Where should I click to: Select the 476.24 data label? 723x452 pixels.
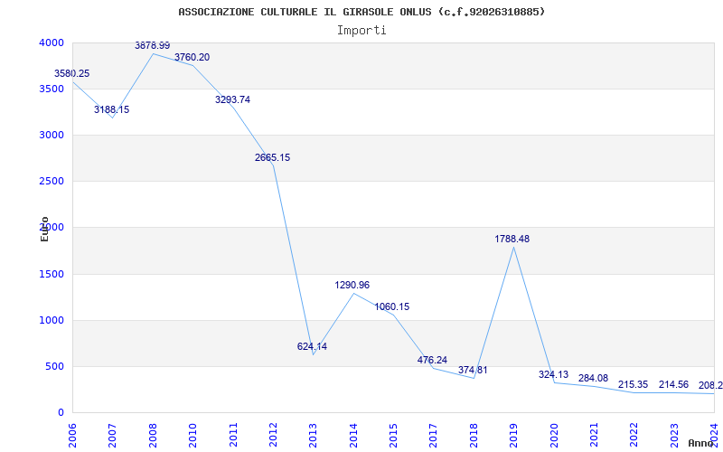[x=433, y=360]
